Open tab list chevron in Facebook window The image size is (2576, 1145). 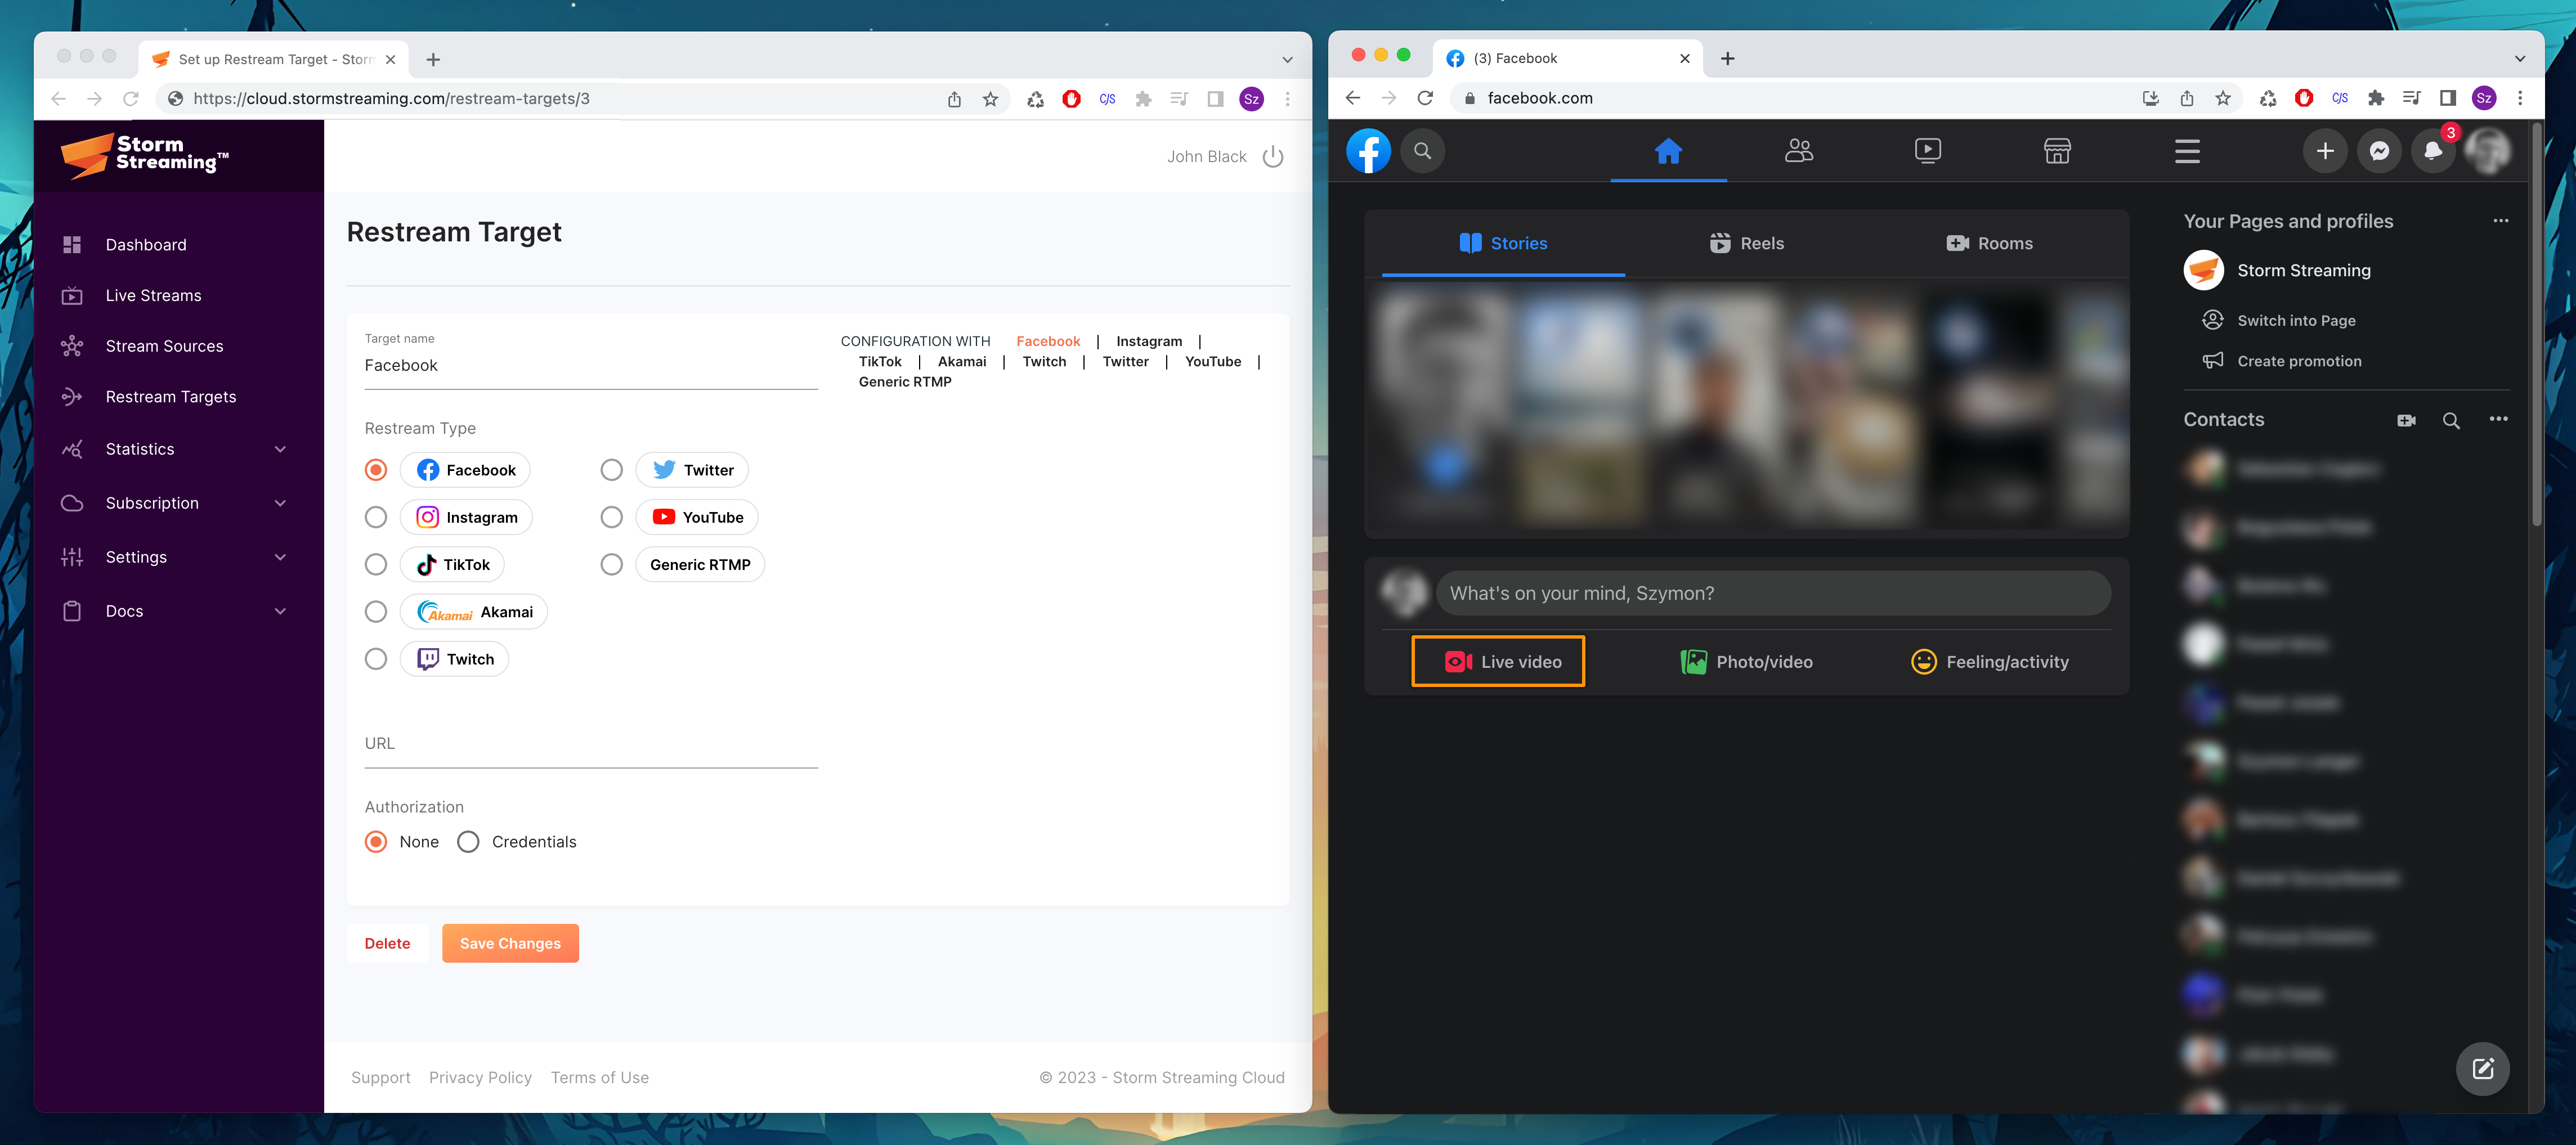point(2519,59)
